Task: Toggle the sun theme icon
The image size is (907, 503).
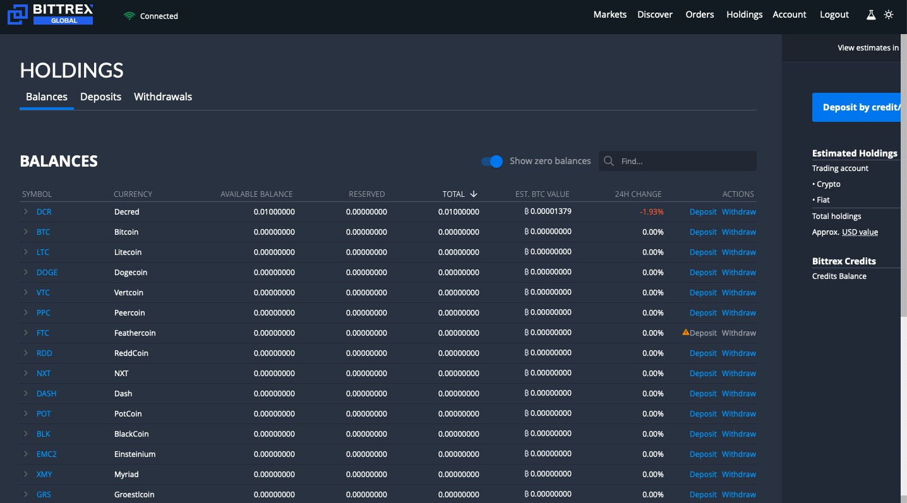Action: click(x=889, y=15)
